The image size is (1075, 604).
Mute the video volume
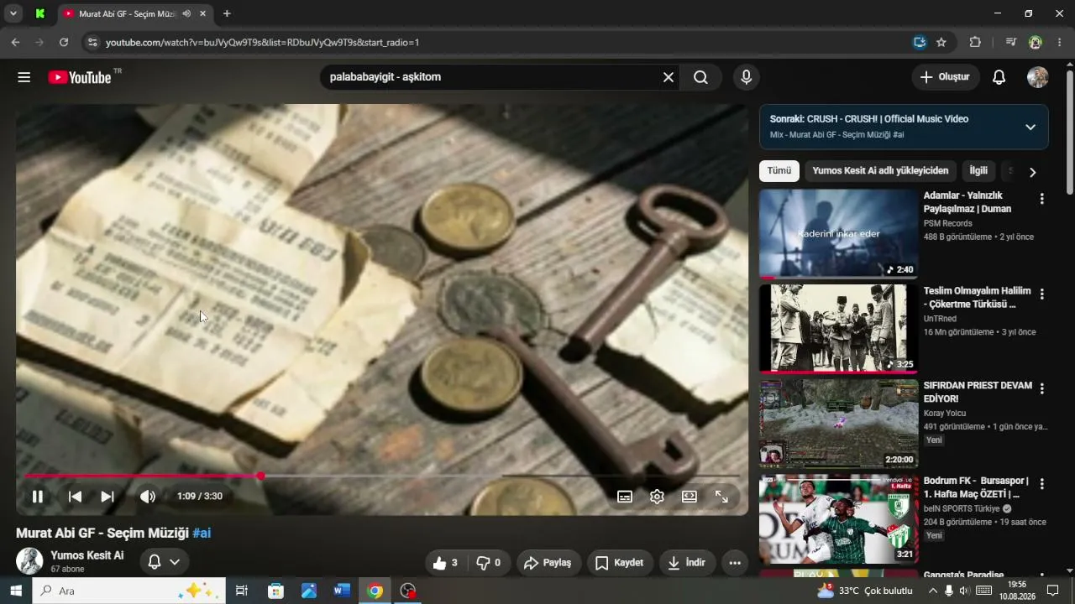pyautogui.click(x=148, y=497)
